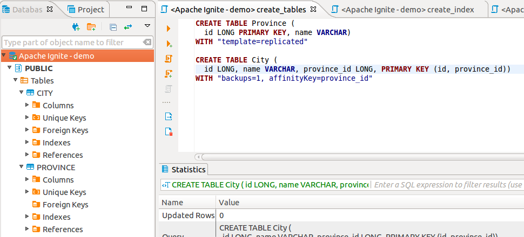Select the Updated Rows cell
The image size is (524, 237).
[x=188, y=215]
